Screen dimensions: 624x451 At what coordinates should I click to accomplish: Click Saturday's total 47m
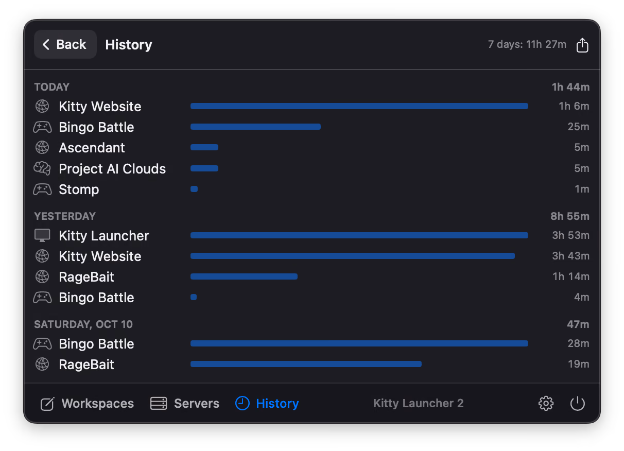pyautogui.click(x=578, y=324)
